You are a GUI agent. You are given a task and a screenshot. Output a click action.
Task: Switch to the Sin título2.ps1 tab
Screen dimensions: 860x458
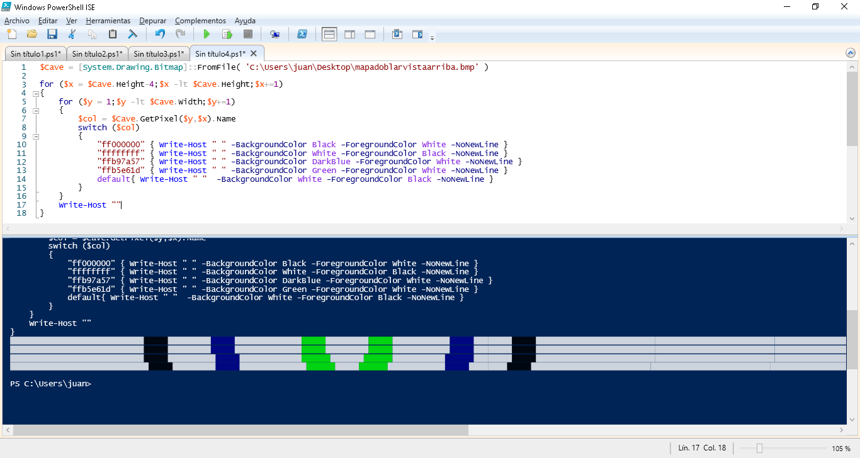point(96,53)
